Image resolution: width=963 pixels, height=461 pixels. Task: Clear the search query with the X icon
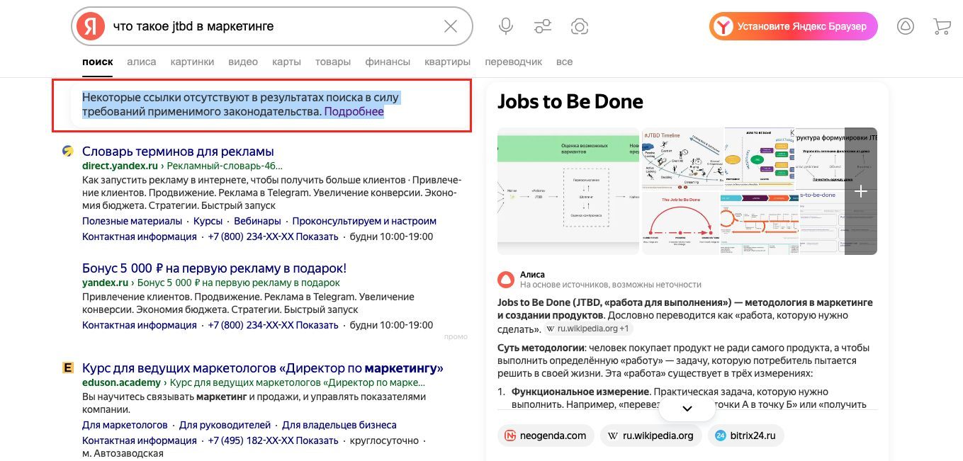pos(450,25)
